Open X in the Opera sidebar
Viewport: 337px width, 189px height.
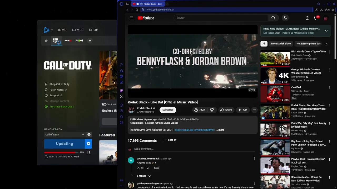click(x=121, y=97)
